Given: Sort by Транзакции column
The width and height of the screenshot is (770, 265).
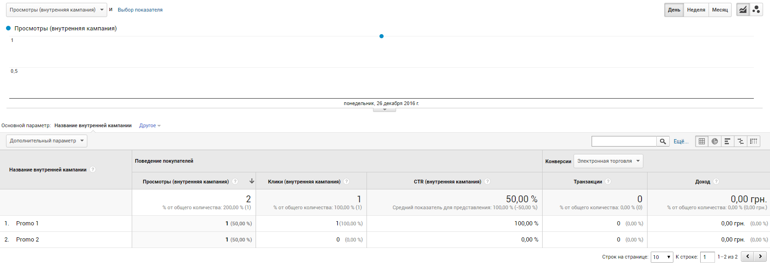Looking at the screenshot, I should coord(588,182).
